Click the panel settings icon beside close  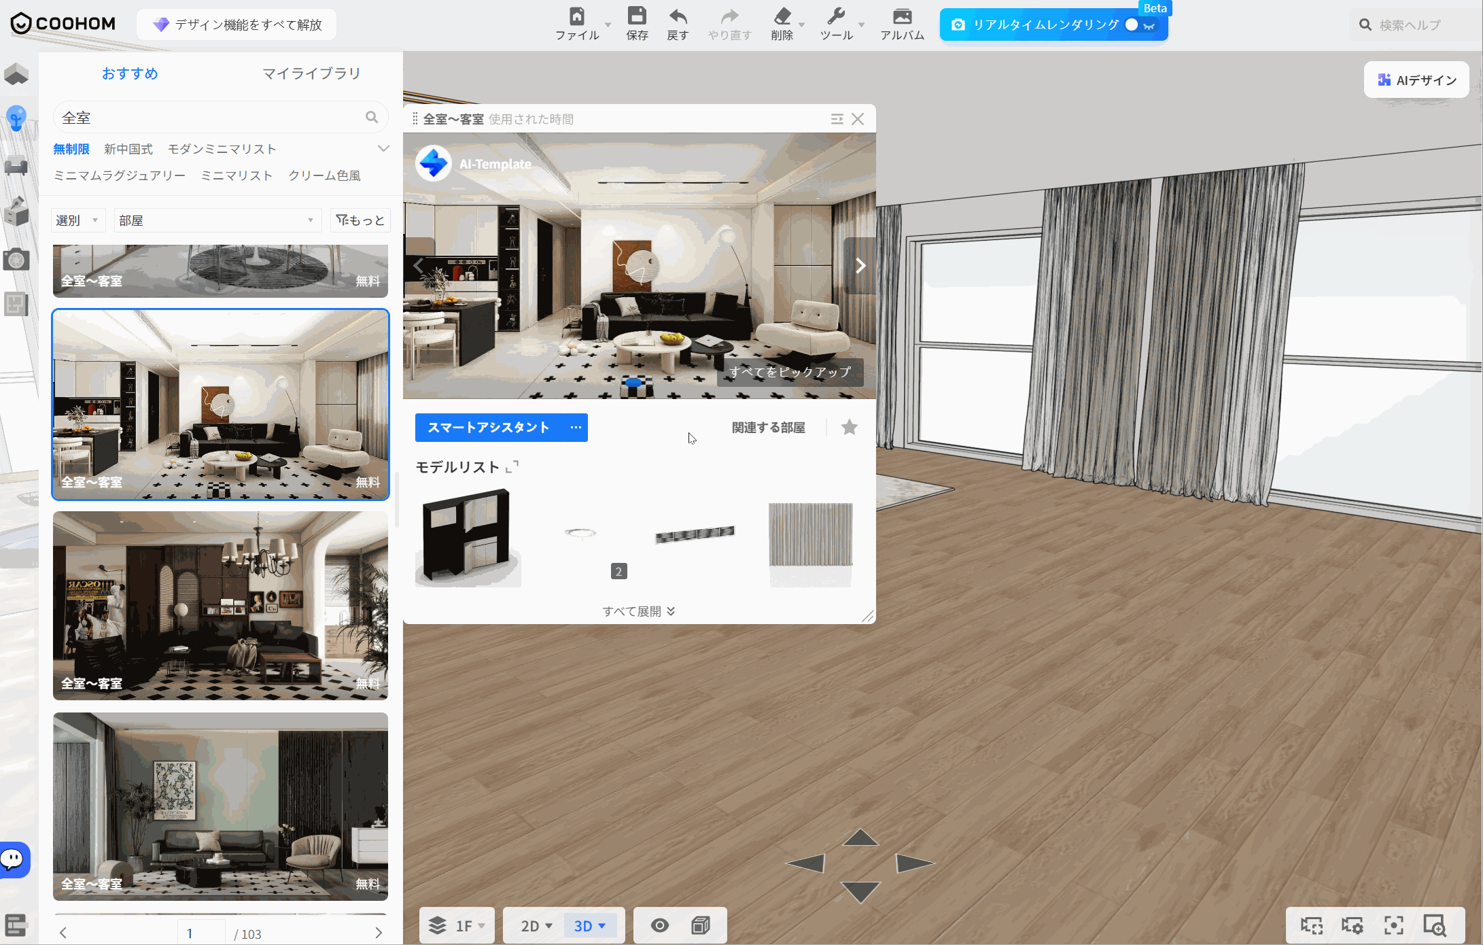point(837,119)
